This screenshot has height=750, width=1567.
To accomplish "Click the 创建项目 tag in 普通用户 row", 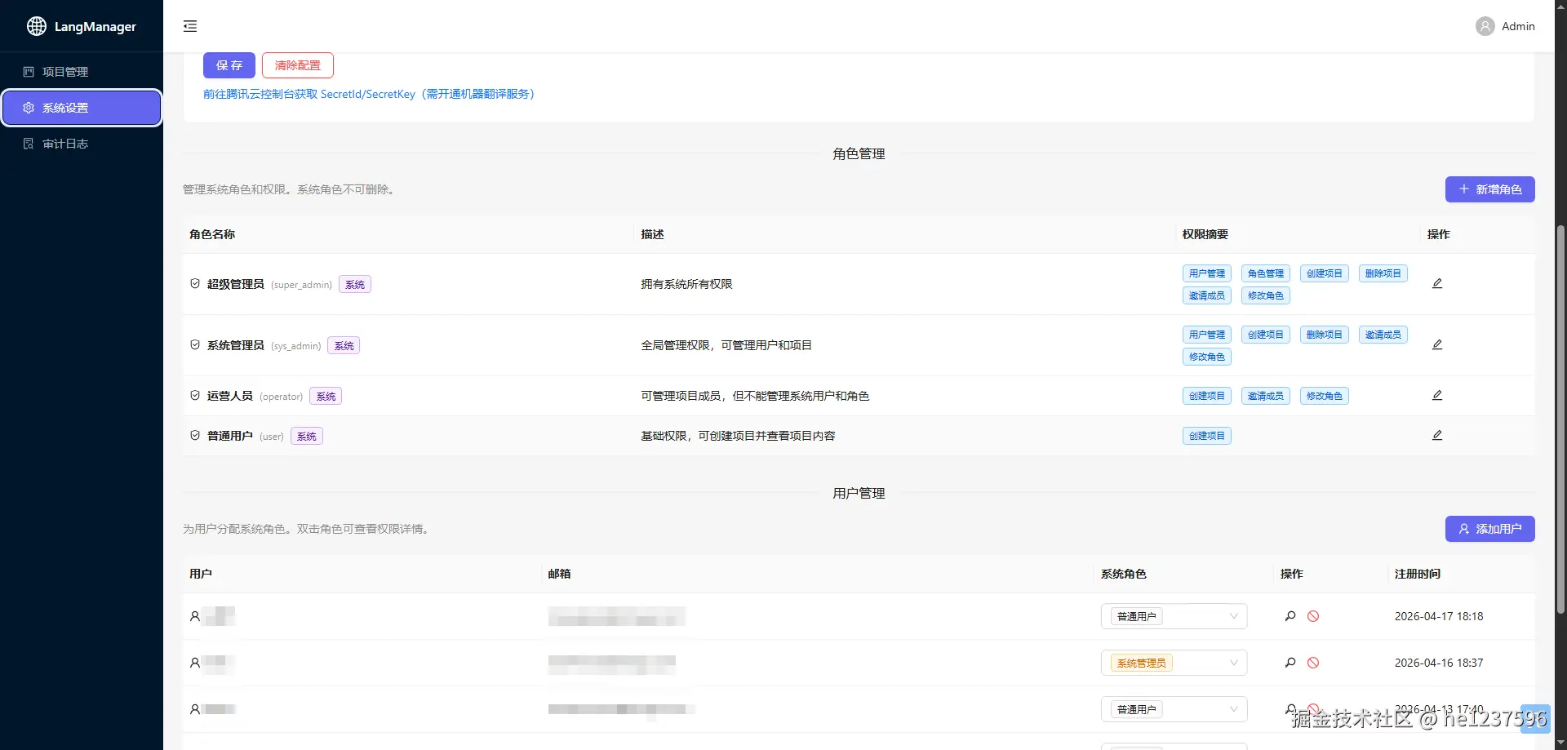I will 1206,436.
